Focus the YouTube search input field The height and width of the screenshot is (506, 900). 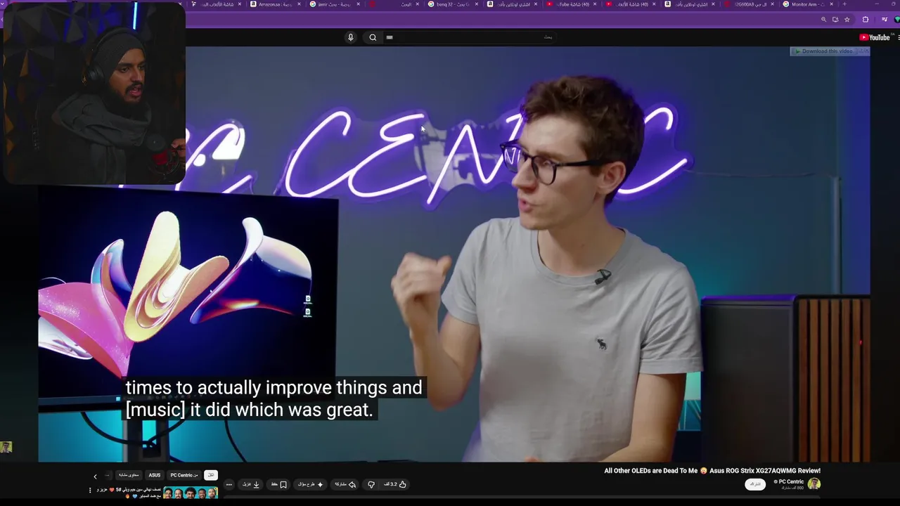(469, 37)
